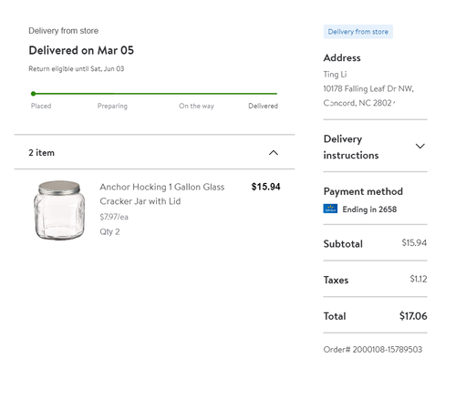Open the Cracker Jar product thumbnail
456x419 pixels.
pyautogui.click(x=59, y=210)
